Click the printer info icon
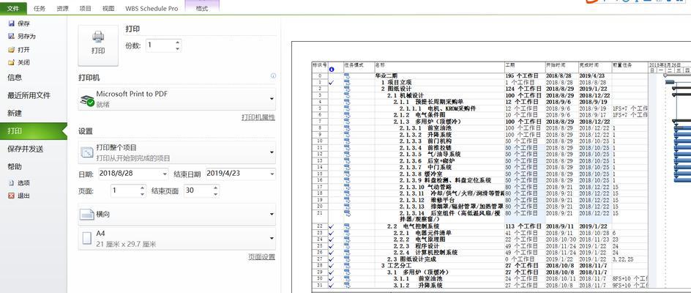The width and height of the screenshot is (691, 293). (x=273, y=76)
